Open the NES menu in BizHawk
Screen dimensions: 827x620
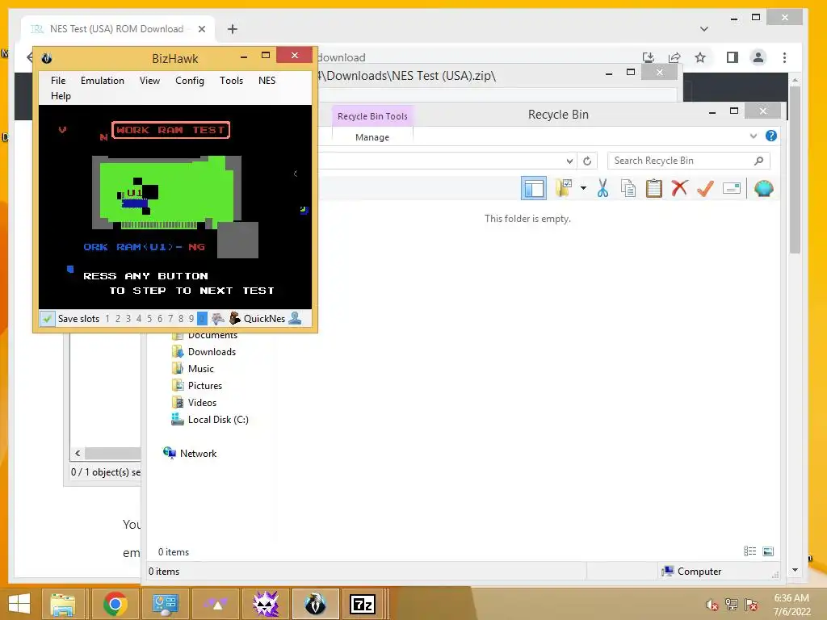(x=267, y=81)
